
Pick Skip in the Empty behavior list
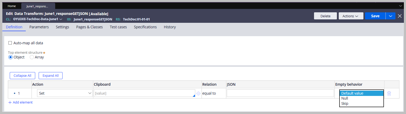[345, 104]
